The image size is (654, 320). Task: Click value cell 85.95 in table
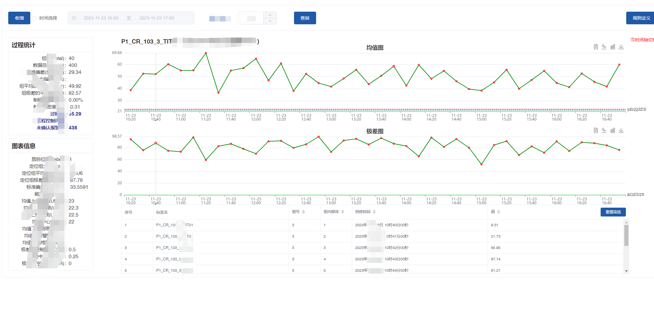(495, 248)
